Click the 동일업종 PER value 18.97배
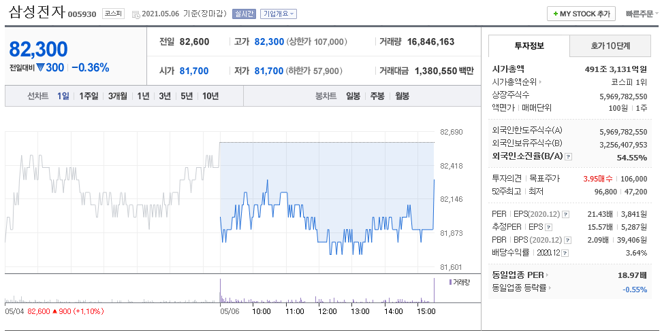Image resolution: width=662 pixels, height=331 pixels. 632,275
